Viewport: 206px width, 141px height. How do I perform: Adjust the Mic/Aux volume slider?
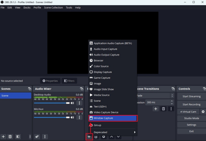coord(52,117)
